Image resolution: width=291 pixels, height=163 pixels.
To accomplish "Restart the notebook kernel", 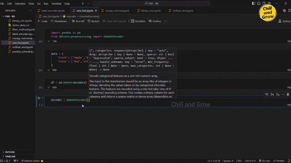I will tap(94, 21).
